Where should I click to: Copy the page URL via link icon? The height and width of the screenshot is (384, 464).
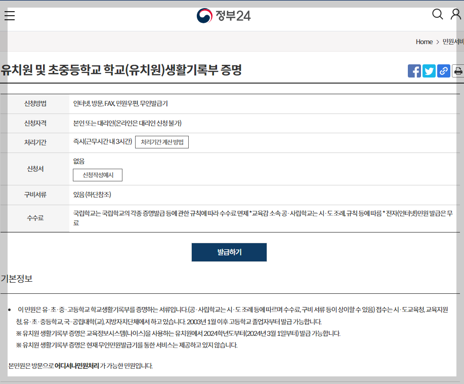click(x=443, y=71)
